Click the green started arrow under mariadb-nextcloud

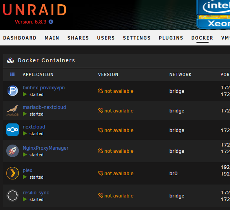(x=25, y=114)
